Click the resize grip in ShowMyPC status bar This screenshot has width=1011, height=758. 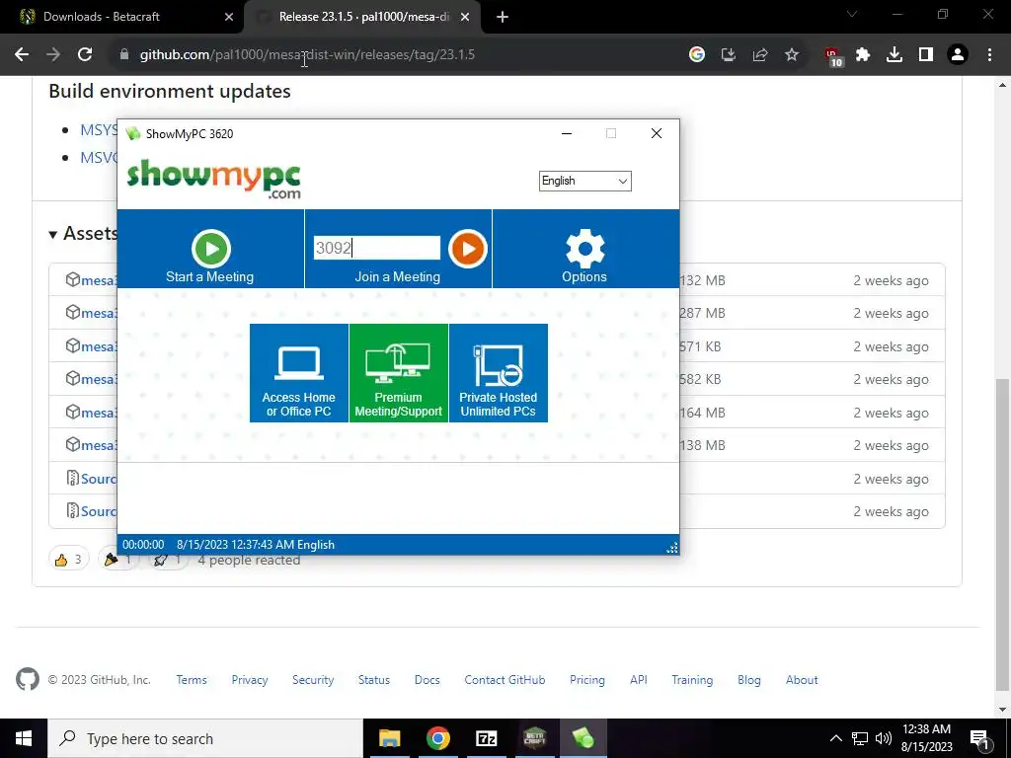click(x=671, y=547)
